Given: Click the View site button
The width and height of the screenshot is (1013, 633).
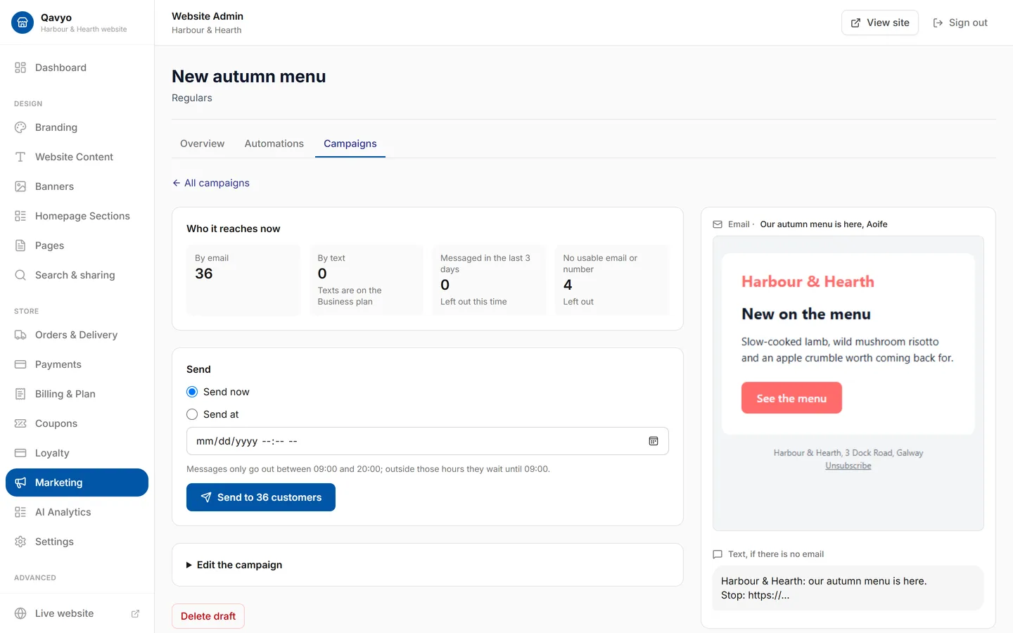Looking at the screenshot, I should click(880, 23).
